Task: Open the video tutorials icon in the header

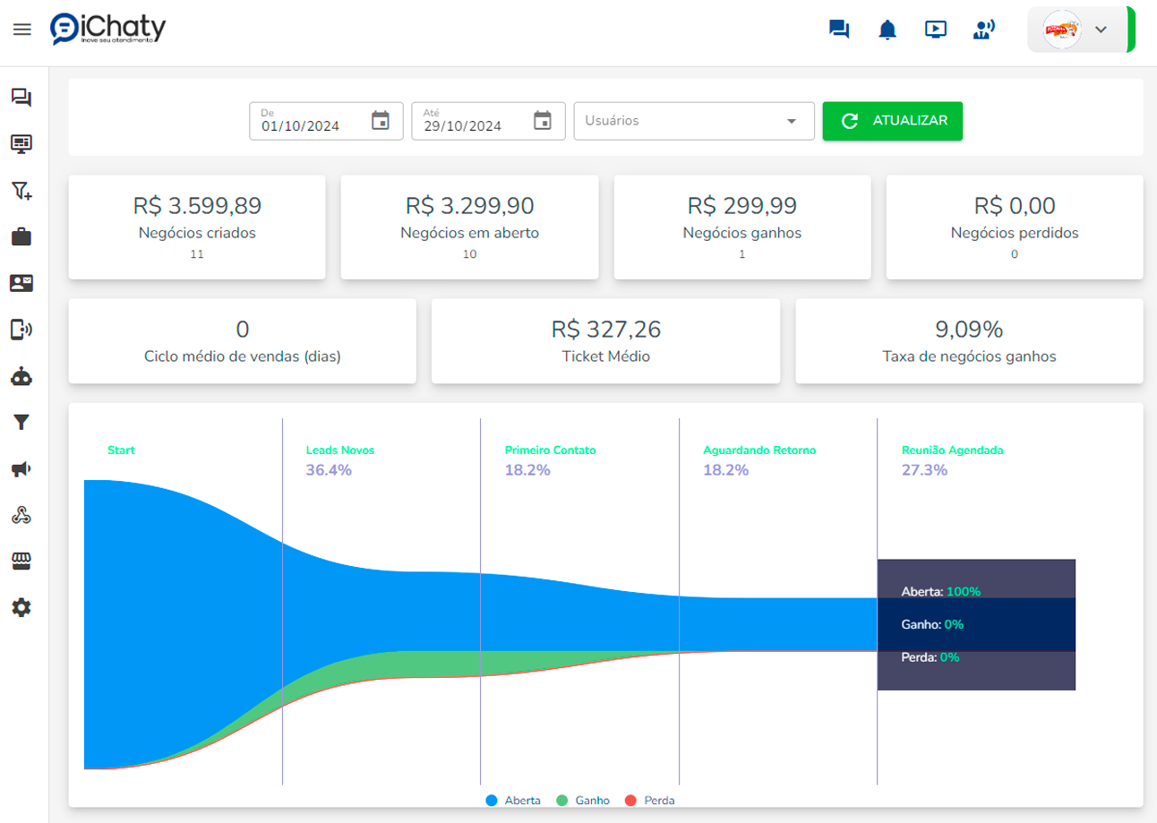Action: (936, 30)
